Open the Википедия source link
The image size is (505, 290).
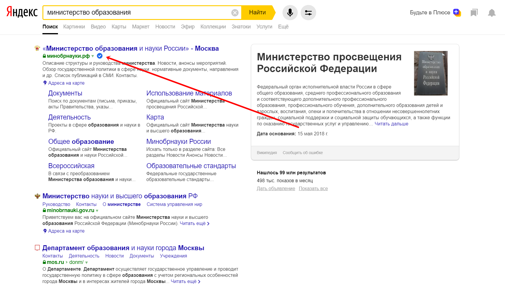(266, 153)
